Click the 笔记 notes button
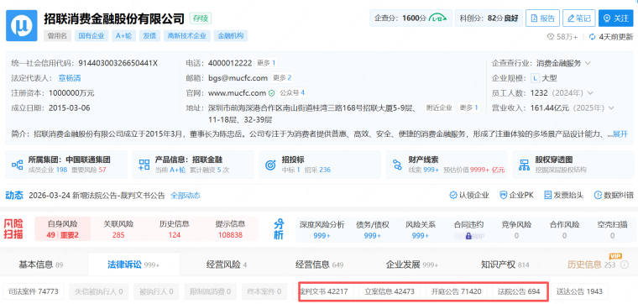This screenshot has height=304, width=638. (x=579, y=18)
